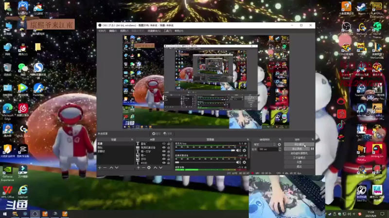Screen dimensions: 389x218
Task: Open the 编辑(E) menu in OBS
Action: [x=113, y=31]
